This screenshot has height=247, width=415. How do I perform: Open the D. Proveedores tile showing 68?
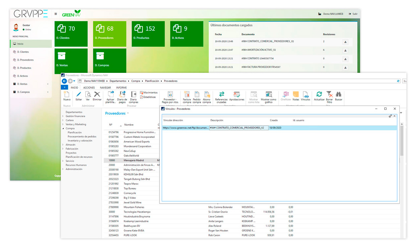(110, 34)
